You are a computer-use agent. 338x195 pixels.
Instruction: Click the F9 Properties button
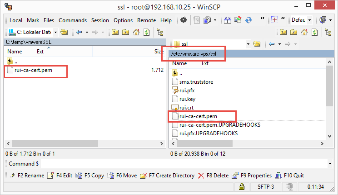point(252,176)
